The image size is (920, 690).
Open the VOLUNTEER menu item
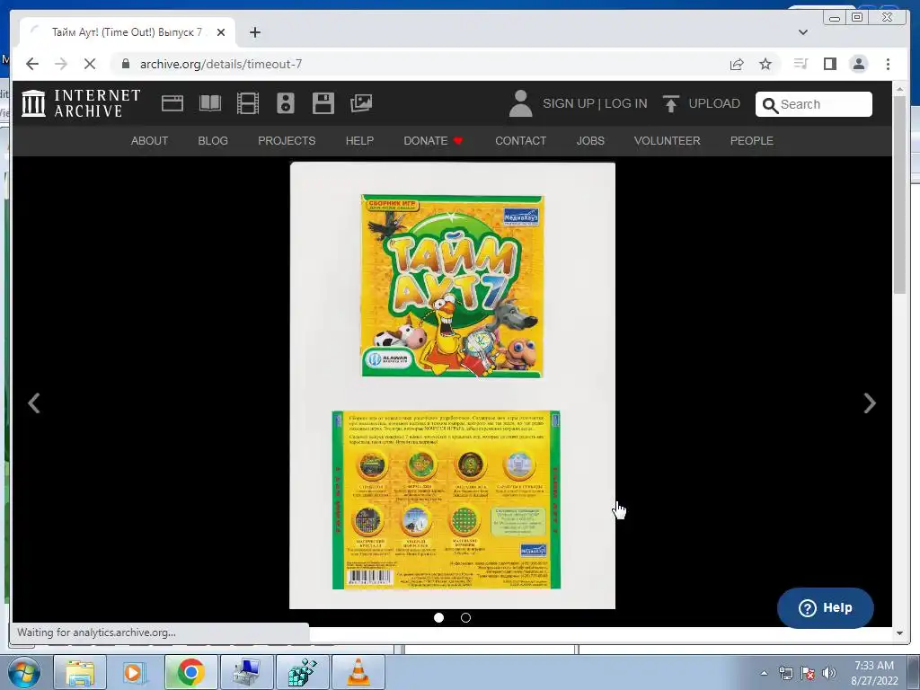point(668,141)
